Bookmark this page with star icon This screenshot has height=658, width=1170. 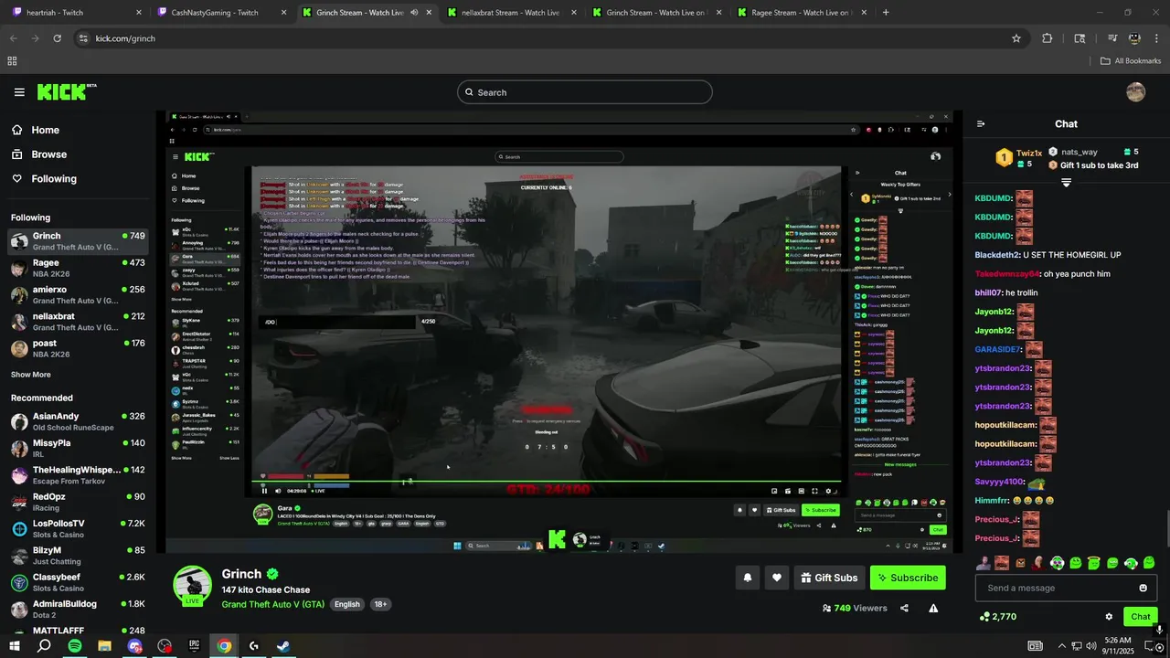tap(1016, 38)
